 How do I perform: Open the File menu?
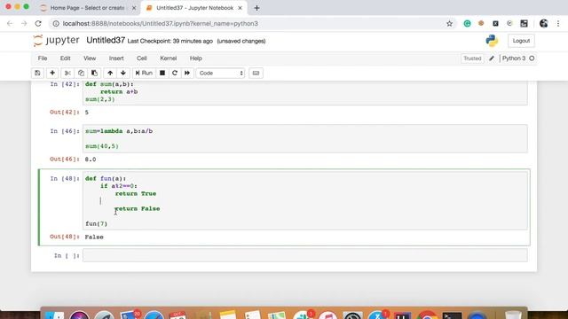click(43, 58)
